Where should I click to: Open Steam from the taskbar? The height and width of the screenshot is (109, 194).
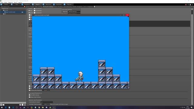tap(24, 107)
